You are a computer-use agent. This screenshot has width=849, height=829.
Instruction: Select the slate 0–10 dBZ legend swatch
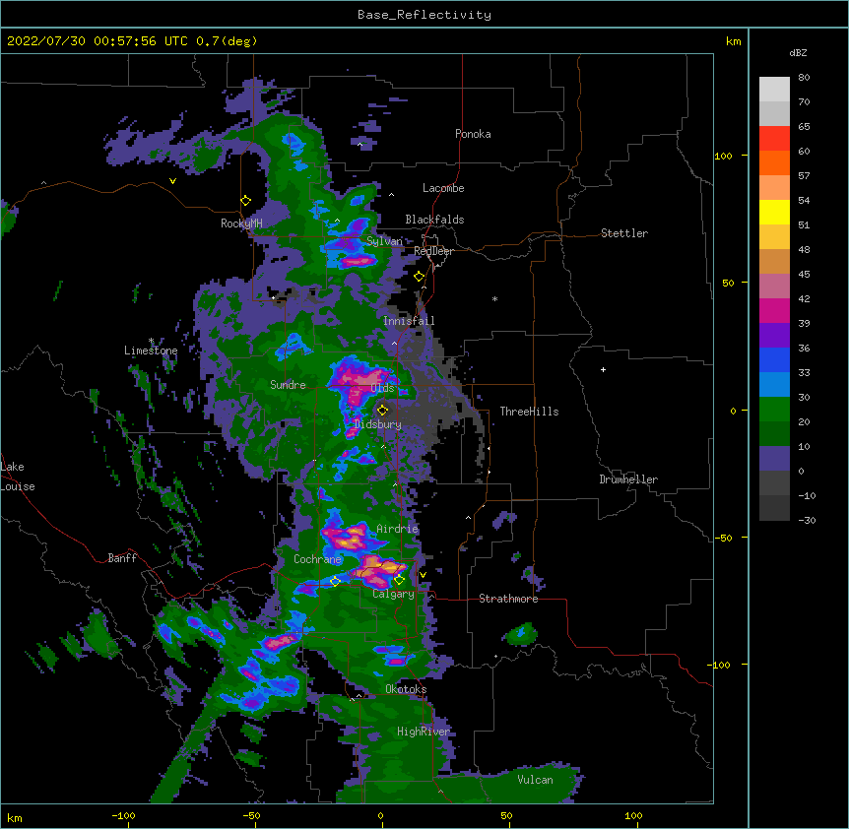pyautogui.click(x=774, y=459)
